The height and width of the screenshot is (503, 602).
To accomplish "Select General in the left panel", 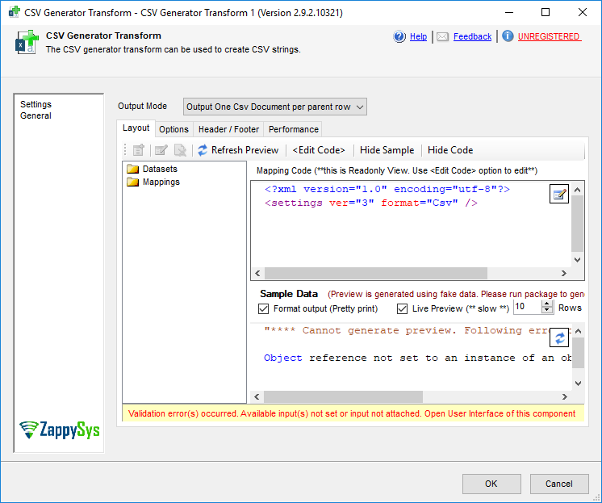I will [x=36, y=115].
